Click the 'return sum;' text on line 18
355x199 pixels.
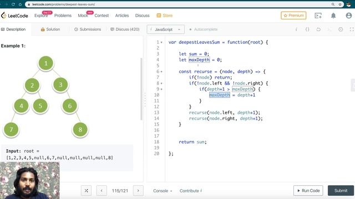(x=192, y=142)
